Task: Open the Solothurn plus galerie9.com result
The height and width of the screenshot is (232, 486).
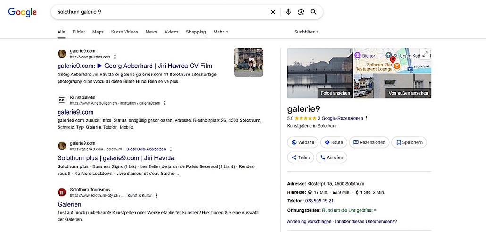Action: point(116,158)
